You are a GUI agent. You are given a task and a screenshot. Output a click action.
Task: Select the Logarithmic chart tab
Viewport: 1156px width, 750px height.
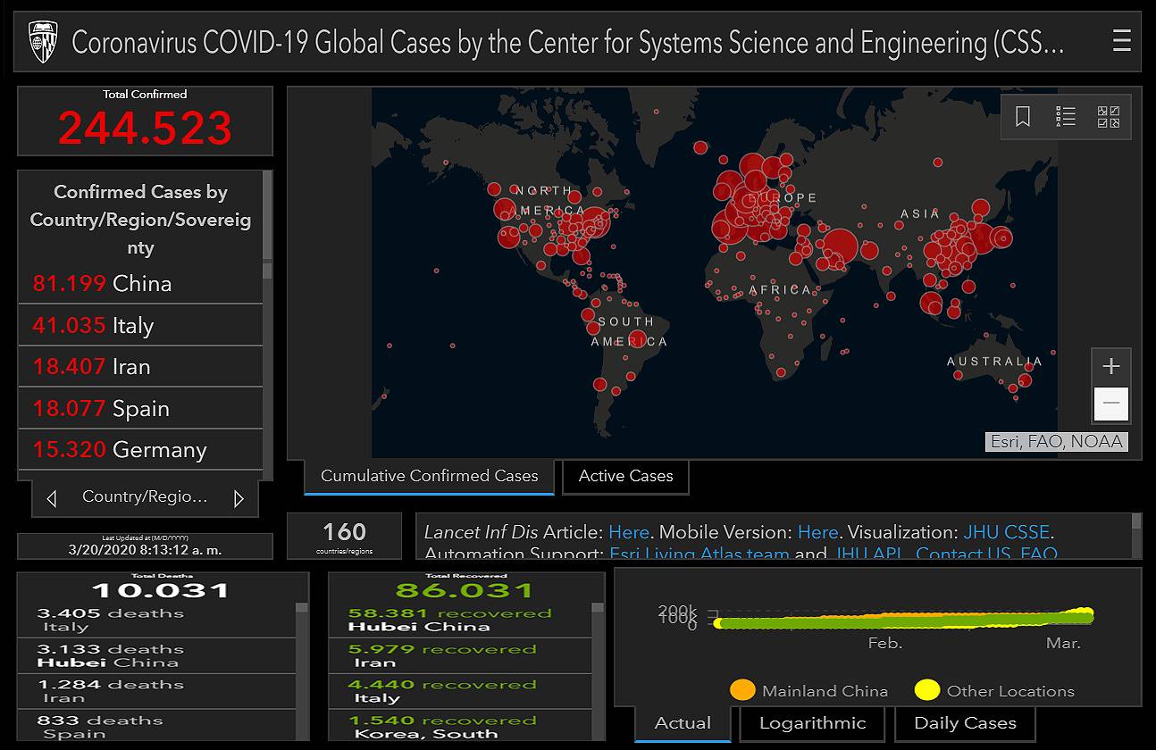(x=812, y=723)
